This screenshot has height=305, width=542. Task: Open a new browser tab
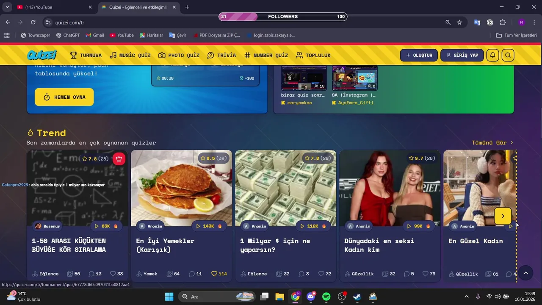pyautogui.click(x=187, y=7)
